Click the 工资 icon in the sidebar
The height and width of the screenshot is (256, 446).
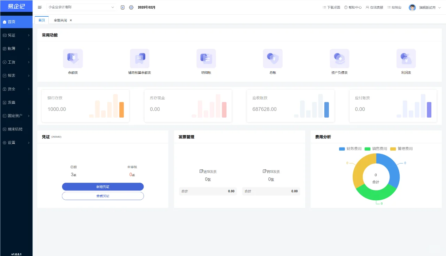coord(5,62)
